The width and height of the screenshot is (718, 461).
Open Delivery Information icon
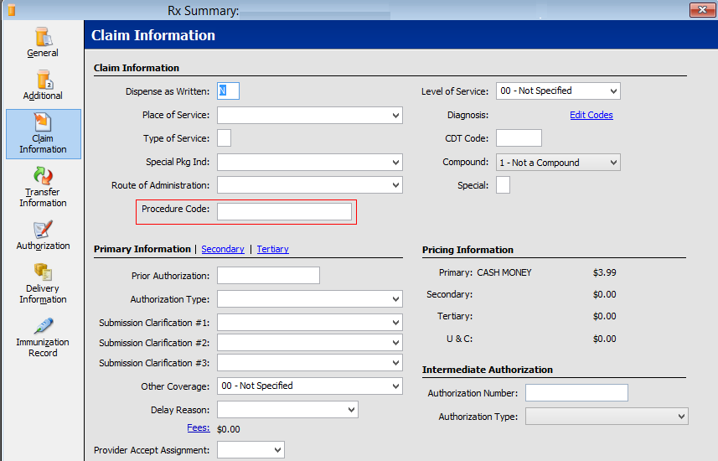(x=43, y=272)
